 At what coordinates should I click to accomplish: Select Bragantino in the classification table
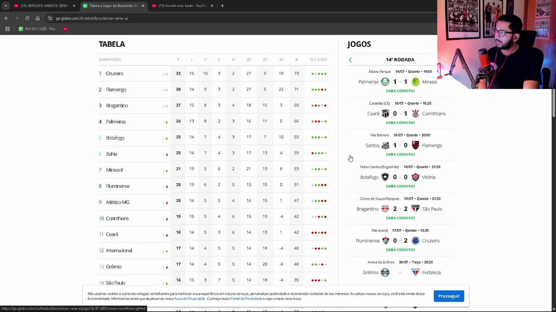point(117,106)
